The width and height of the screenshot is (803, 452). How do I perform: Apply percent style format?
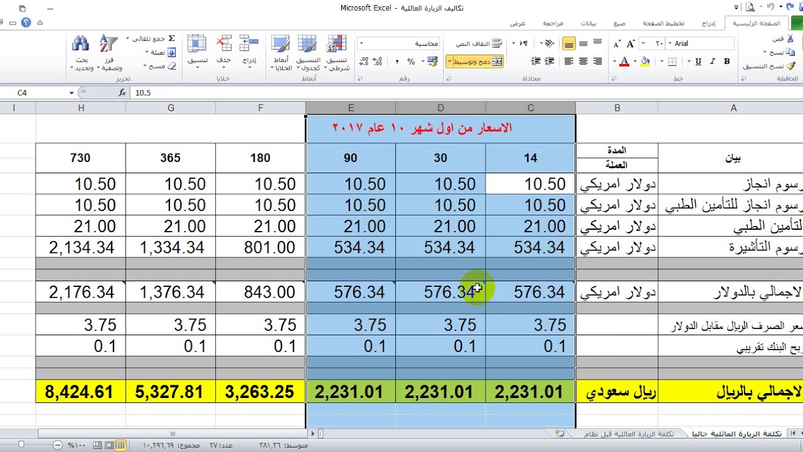coord(411,62)
